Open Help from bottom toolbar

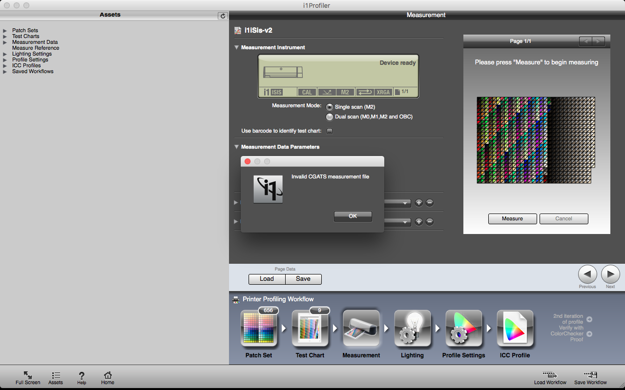pyautogui.click(x=82, y=375)
